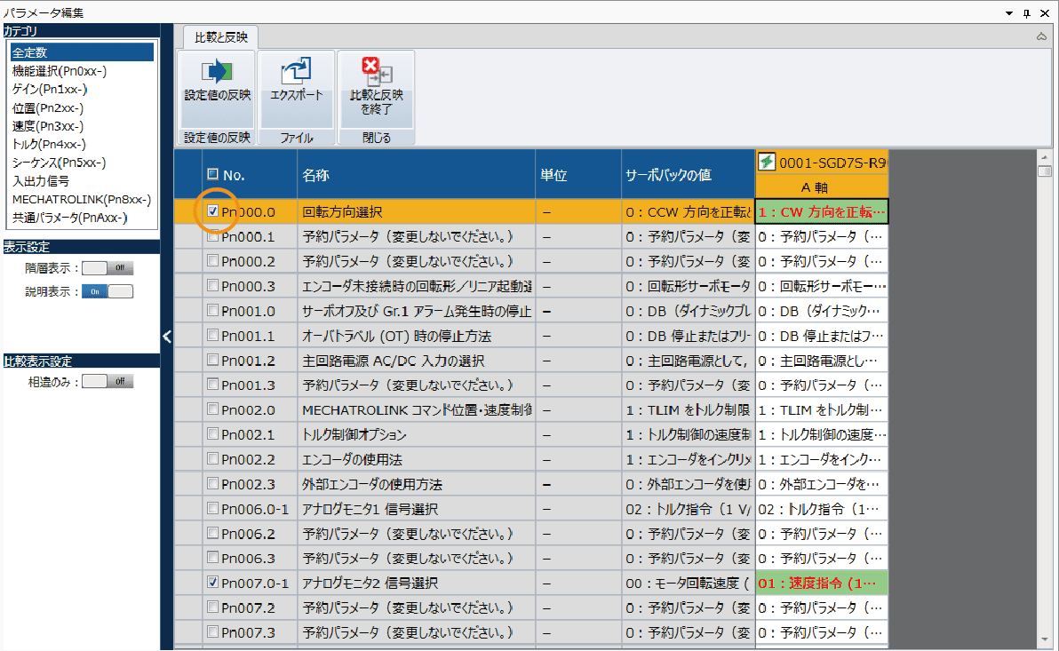Click the servo drive icon beside 0001-SGD7S
The image size is (1059, 651).
tap(766, 162)
